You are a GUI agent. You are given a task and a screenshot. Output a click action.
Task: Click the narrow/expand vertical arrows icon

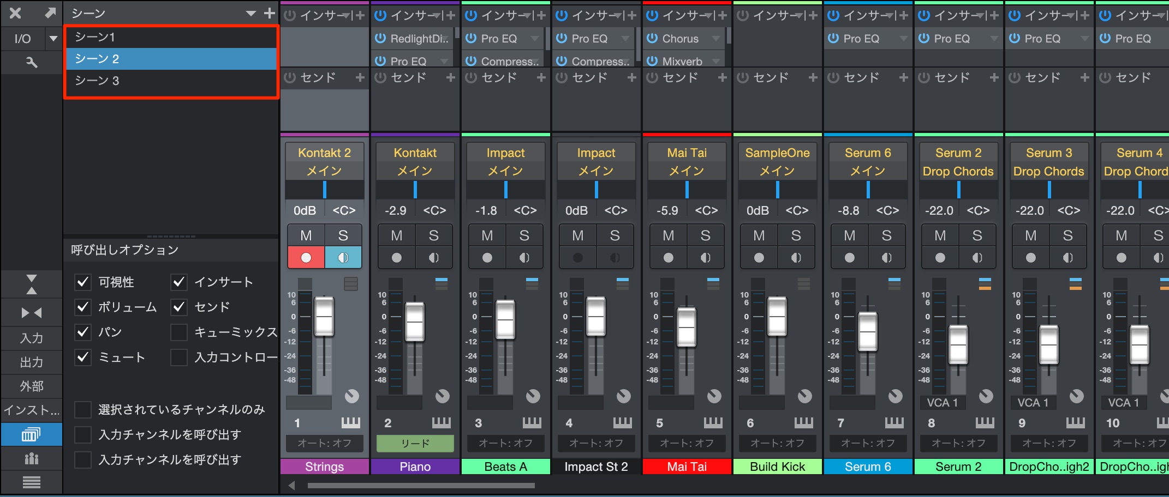click(32, 284)
